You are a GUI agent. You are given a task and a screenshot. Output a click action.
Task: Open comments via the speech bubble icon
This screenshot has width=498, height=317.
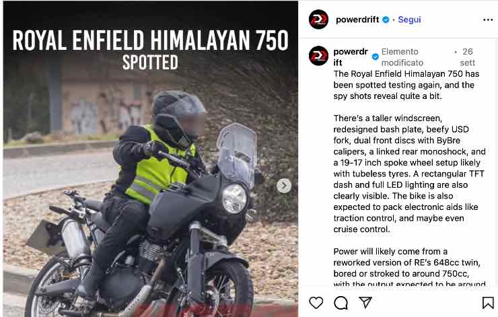(x=341, y=303)
